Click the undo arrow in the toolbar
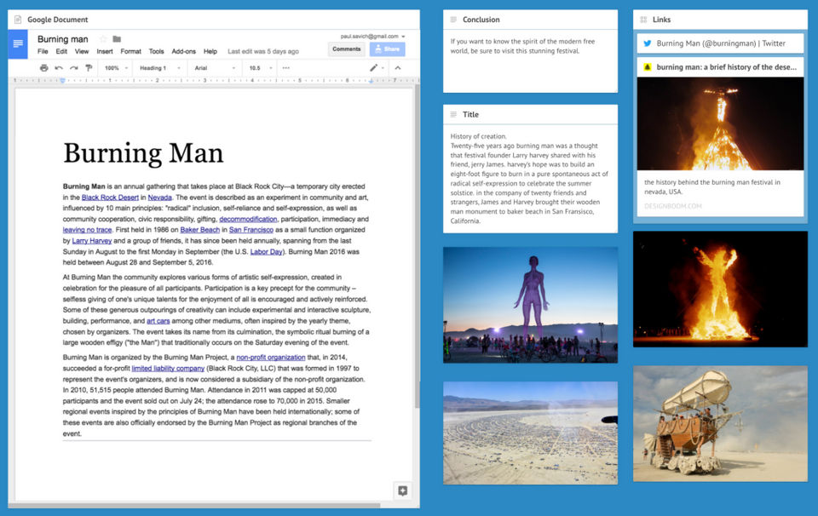818x516 pixels. 59,68
